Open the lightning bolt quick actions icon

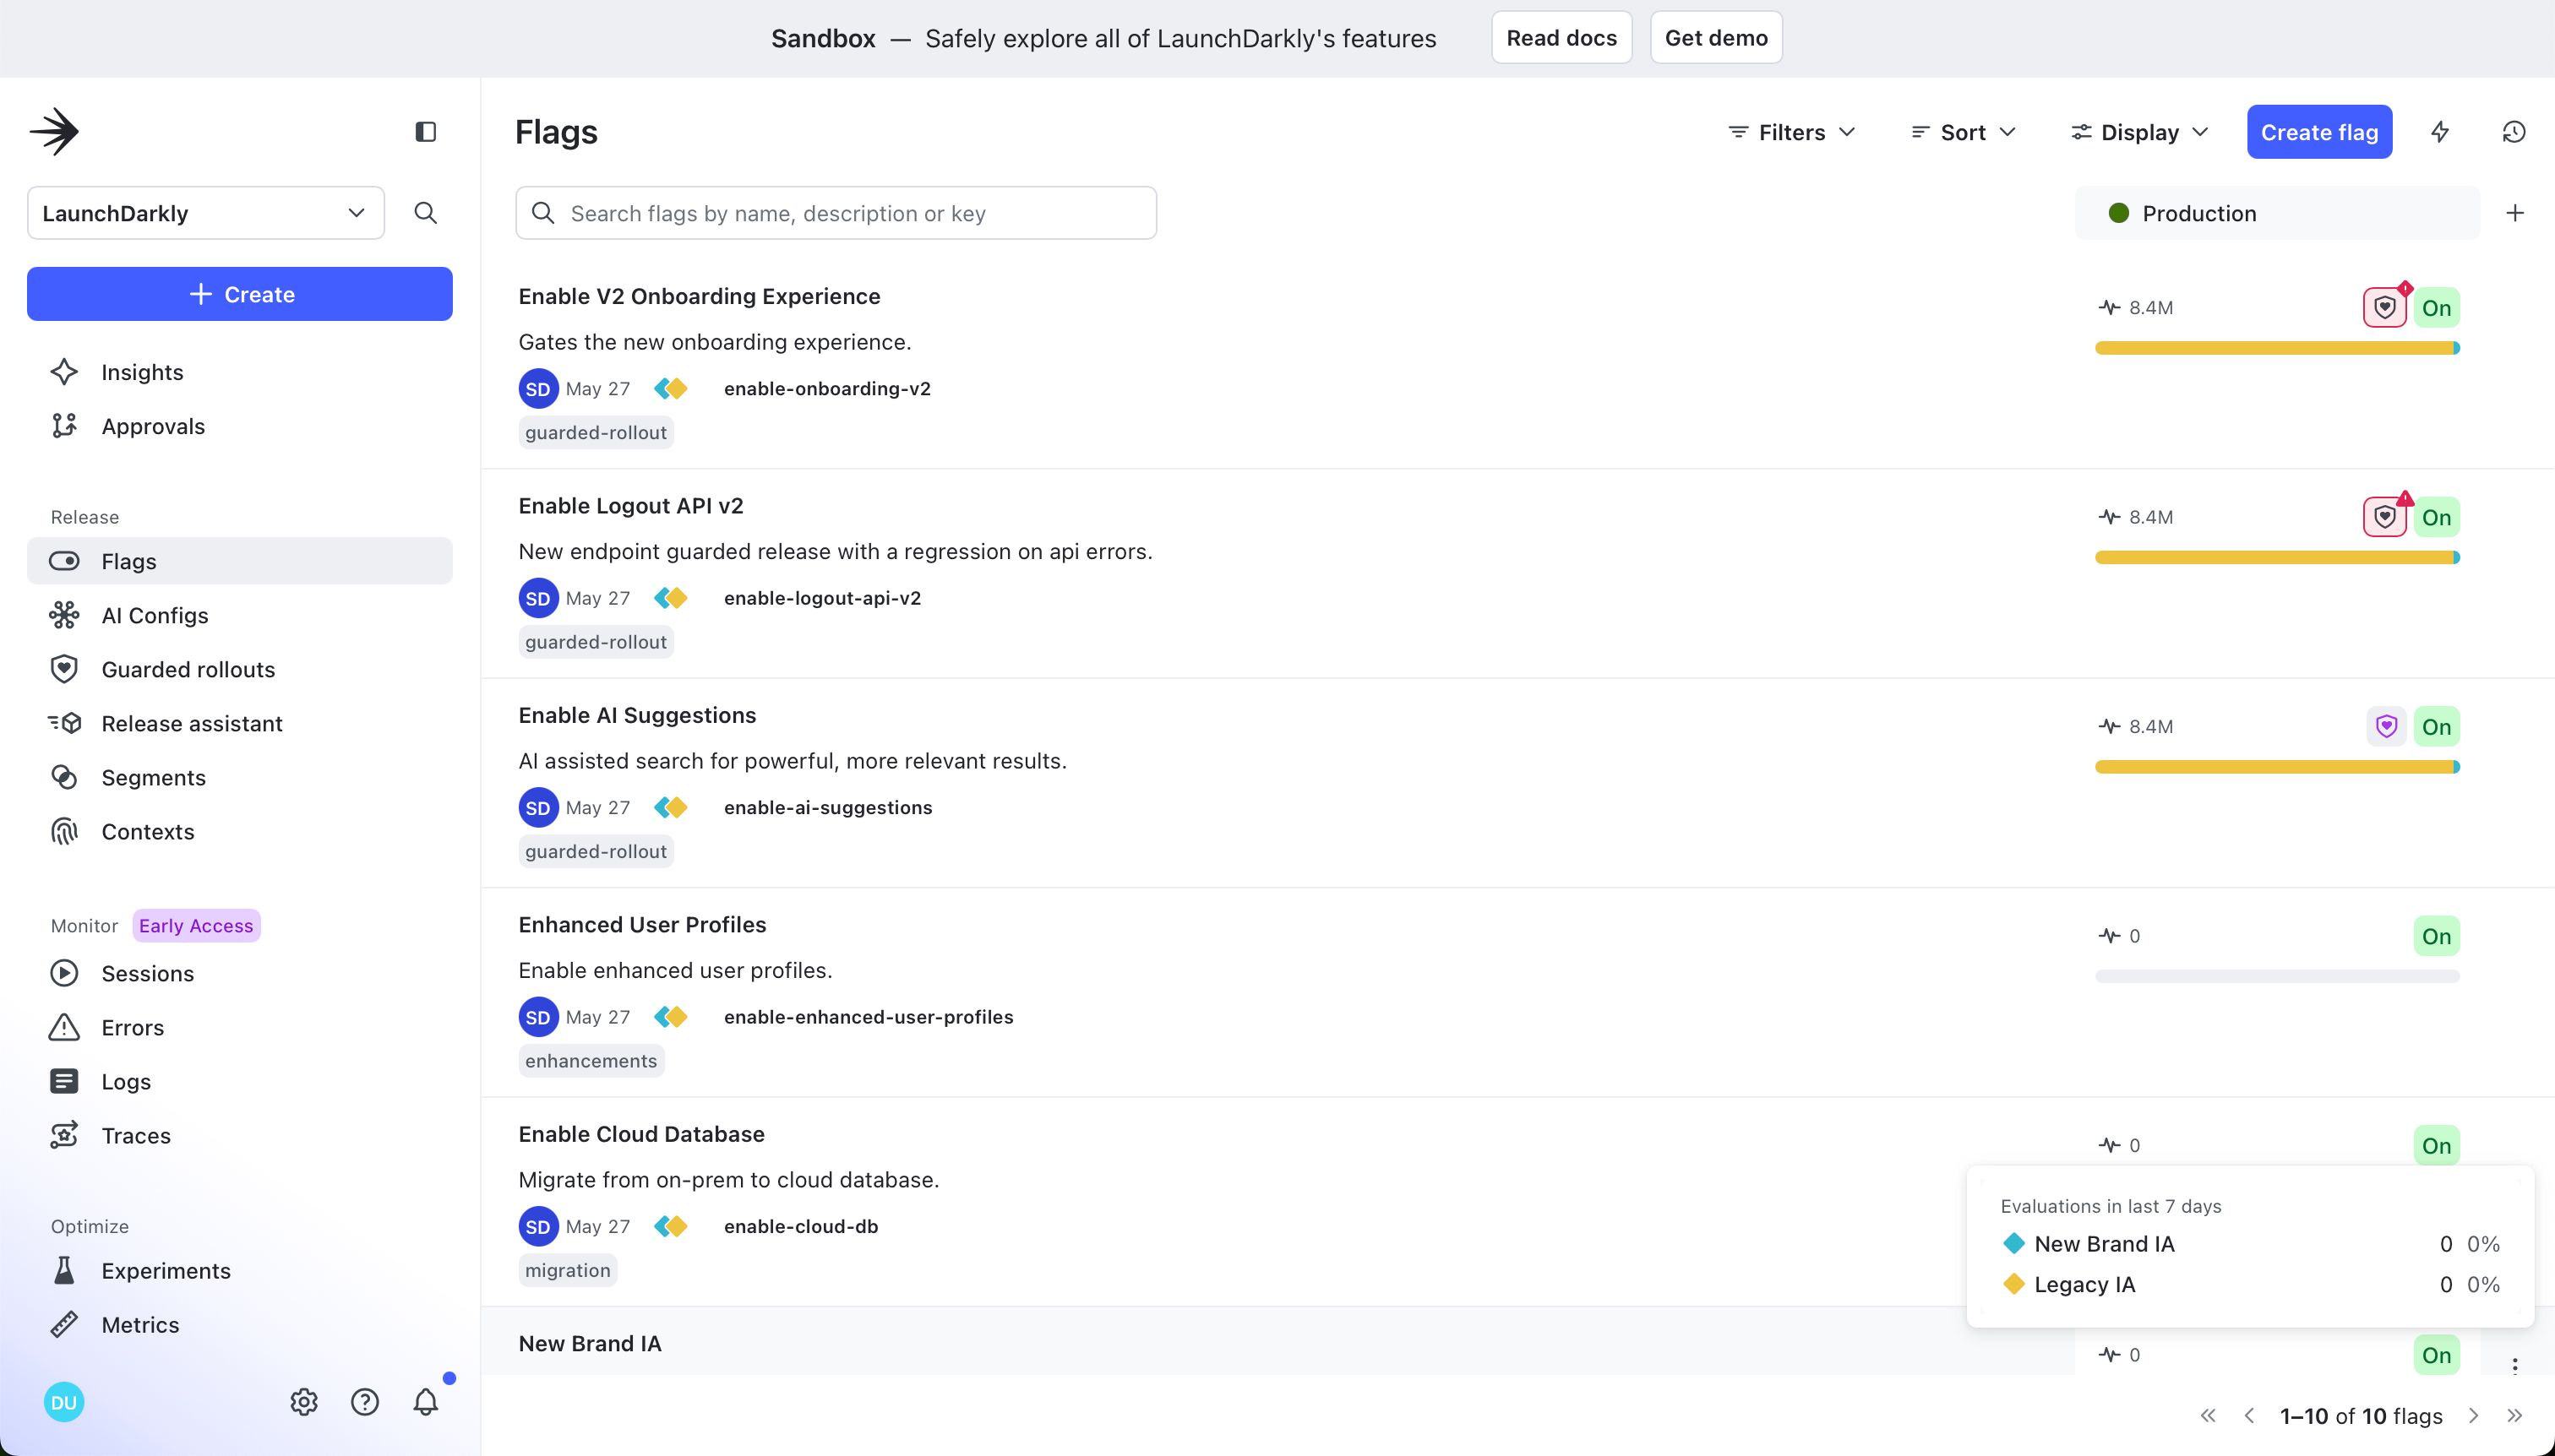2440,132
